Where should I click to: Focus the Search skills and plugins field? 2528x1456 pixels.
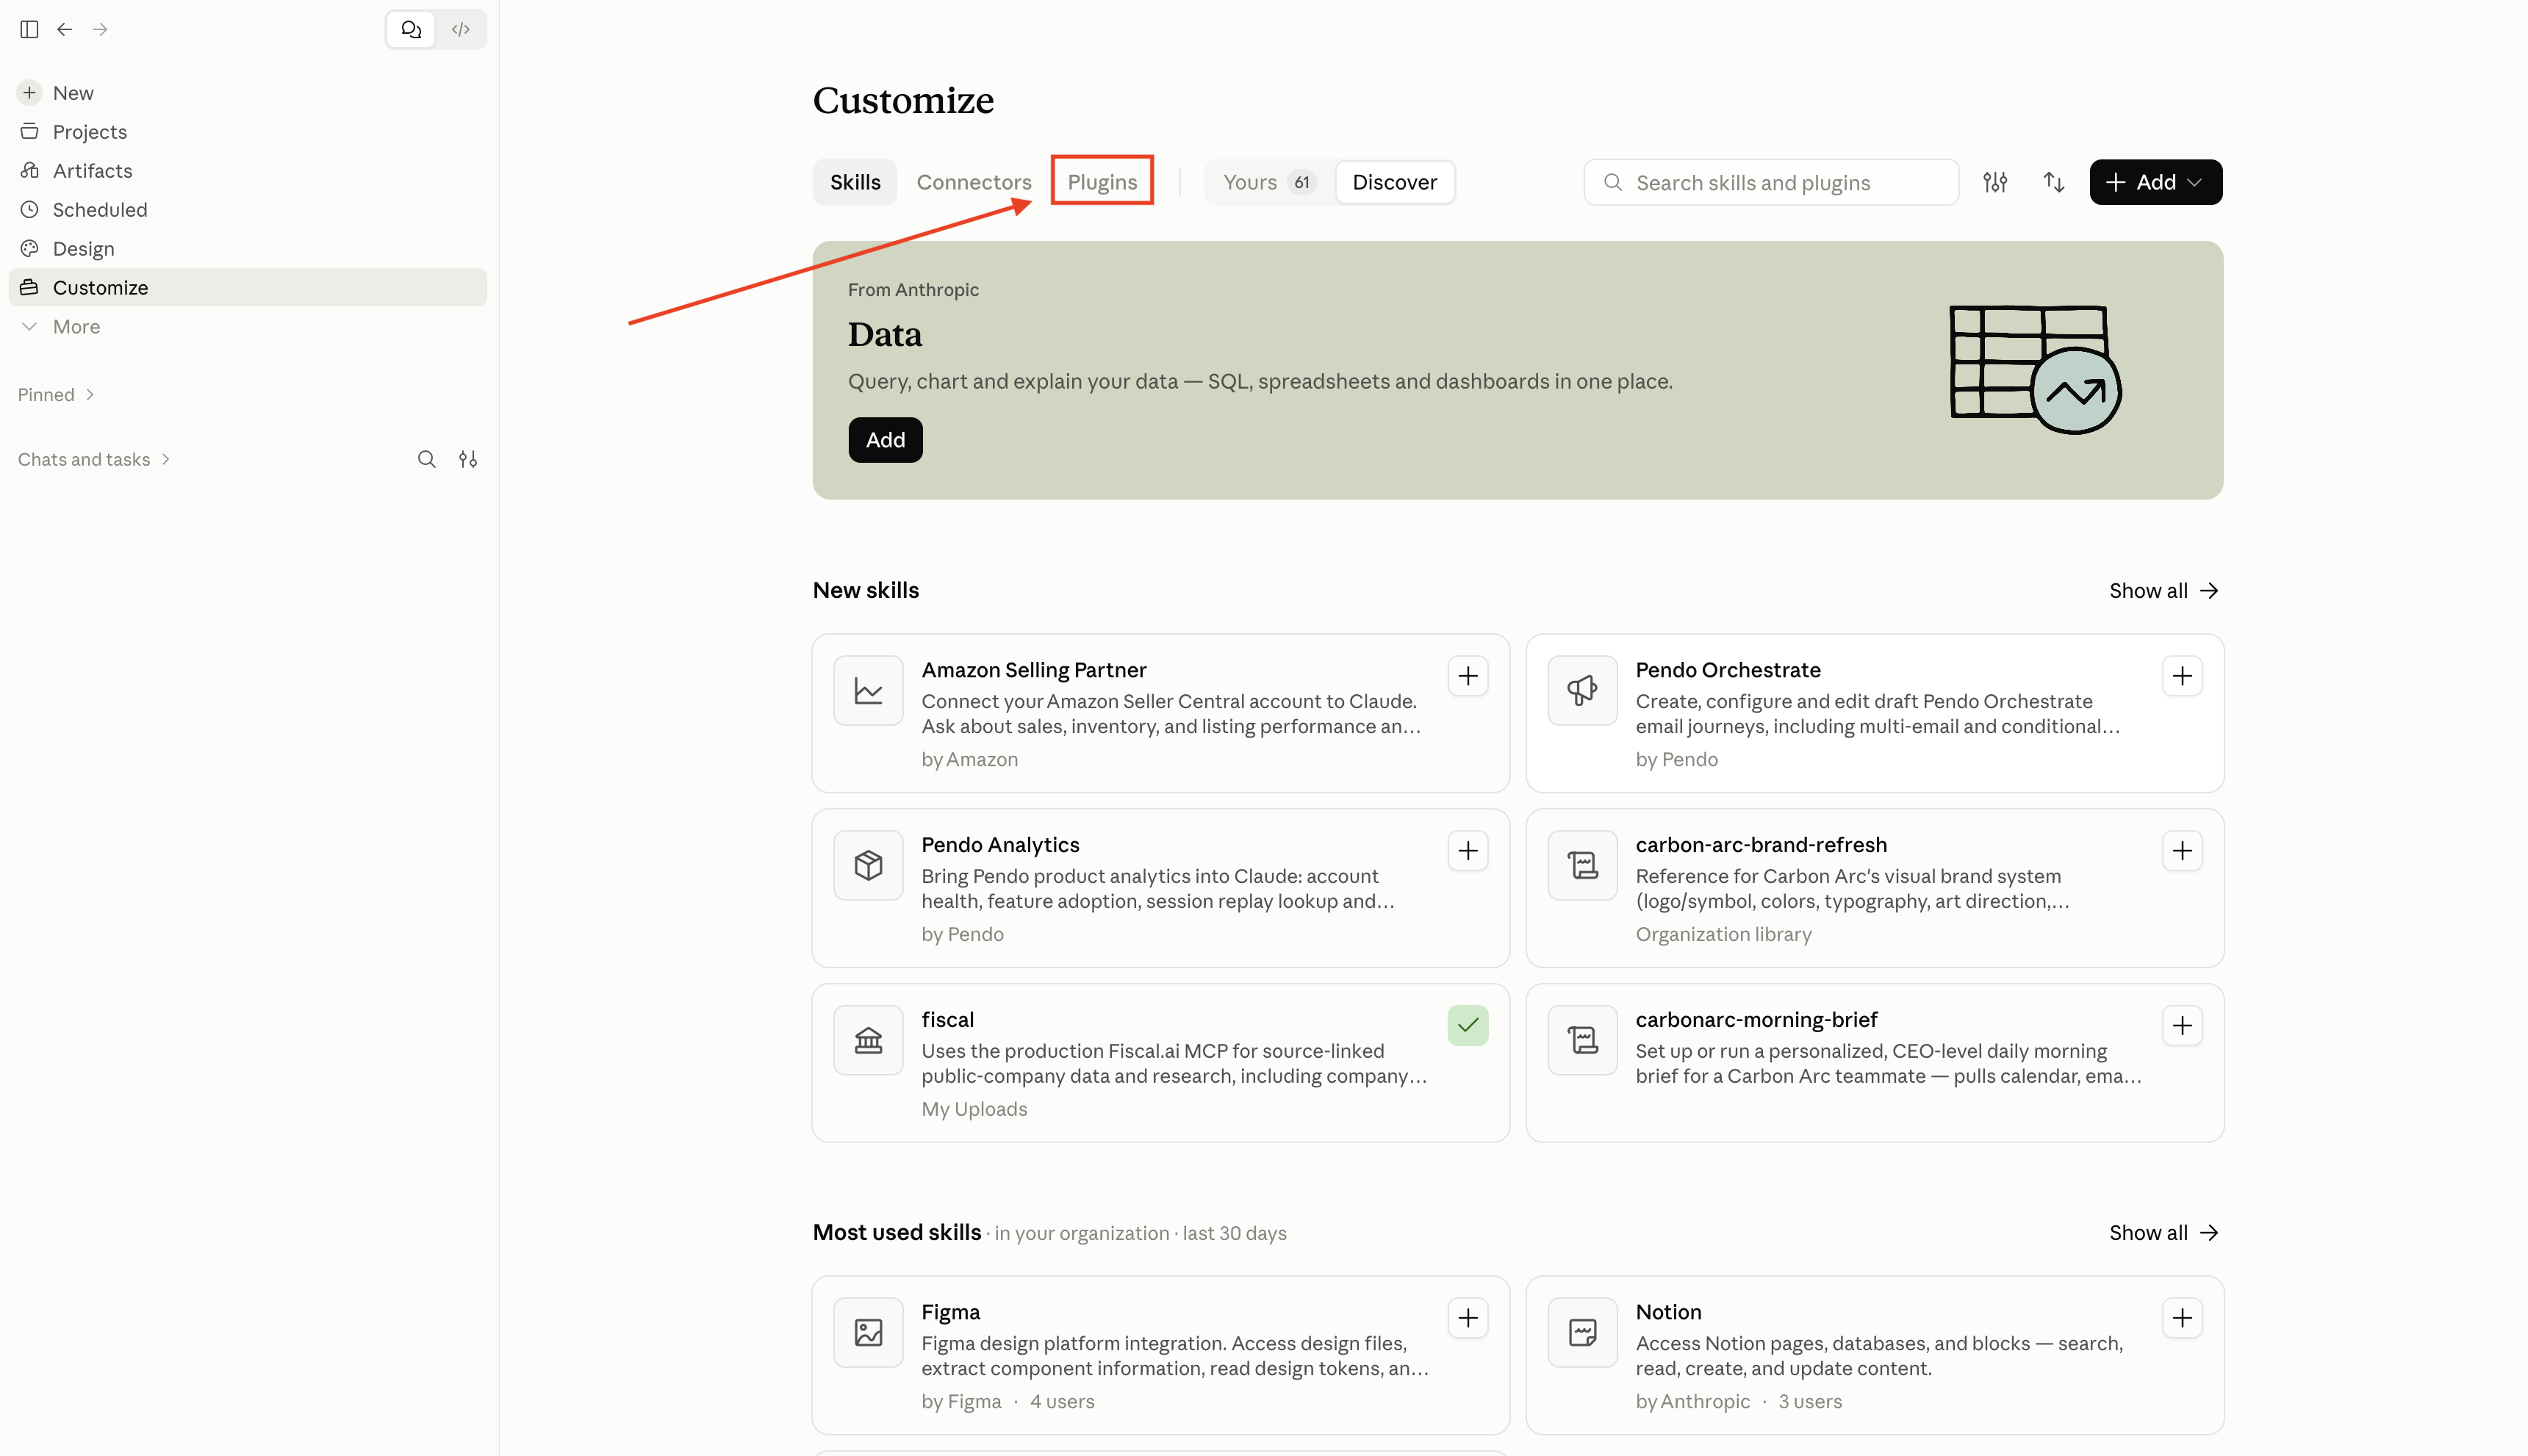click(x=1770, y=182)
